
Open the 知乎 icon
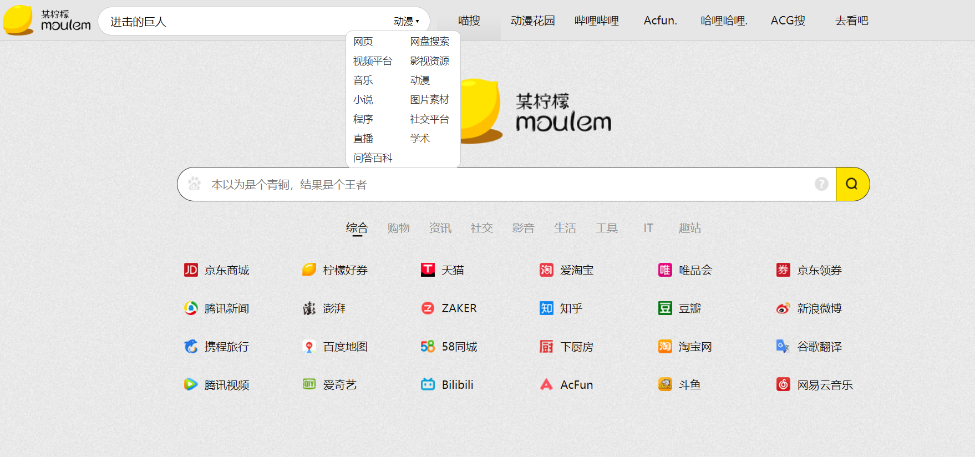coord(546,308)
